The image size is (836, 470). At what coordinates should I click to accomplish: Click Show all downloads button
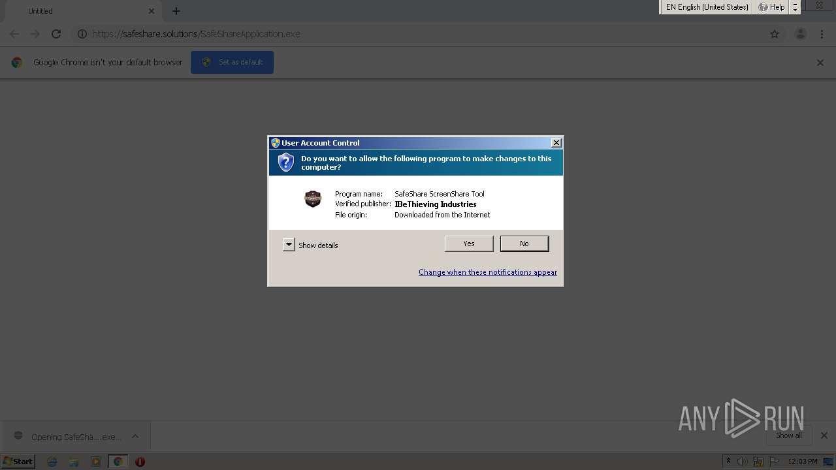coord(789,435)
